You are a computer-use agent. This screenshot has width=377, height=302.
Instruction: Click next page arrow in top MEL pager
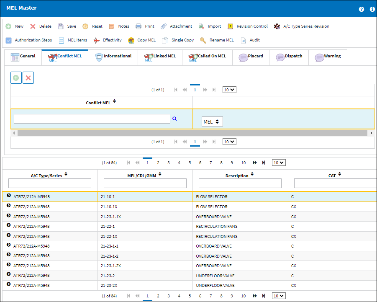[x=255, y=163]
